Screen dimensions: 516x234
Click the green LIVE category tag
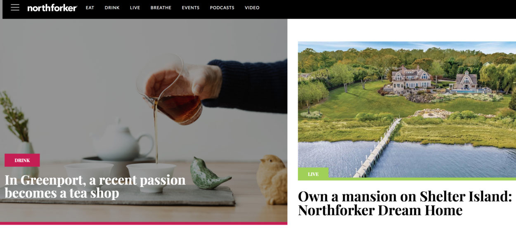click(x=313, y=174)
